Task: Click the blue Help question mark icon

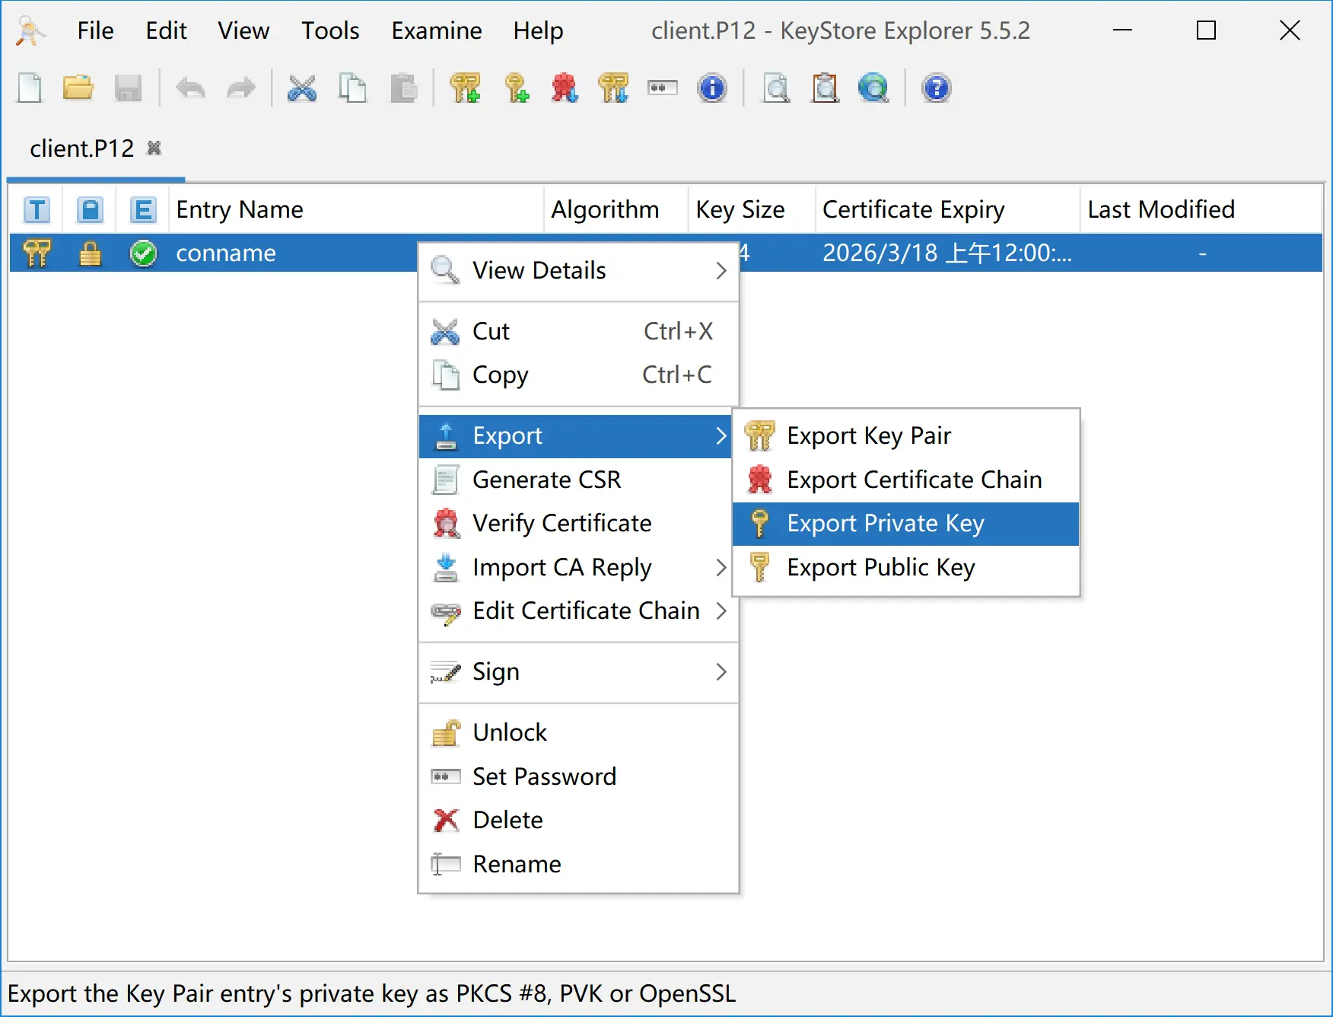Action: click(x=936, y=88)
